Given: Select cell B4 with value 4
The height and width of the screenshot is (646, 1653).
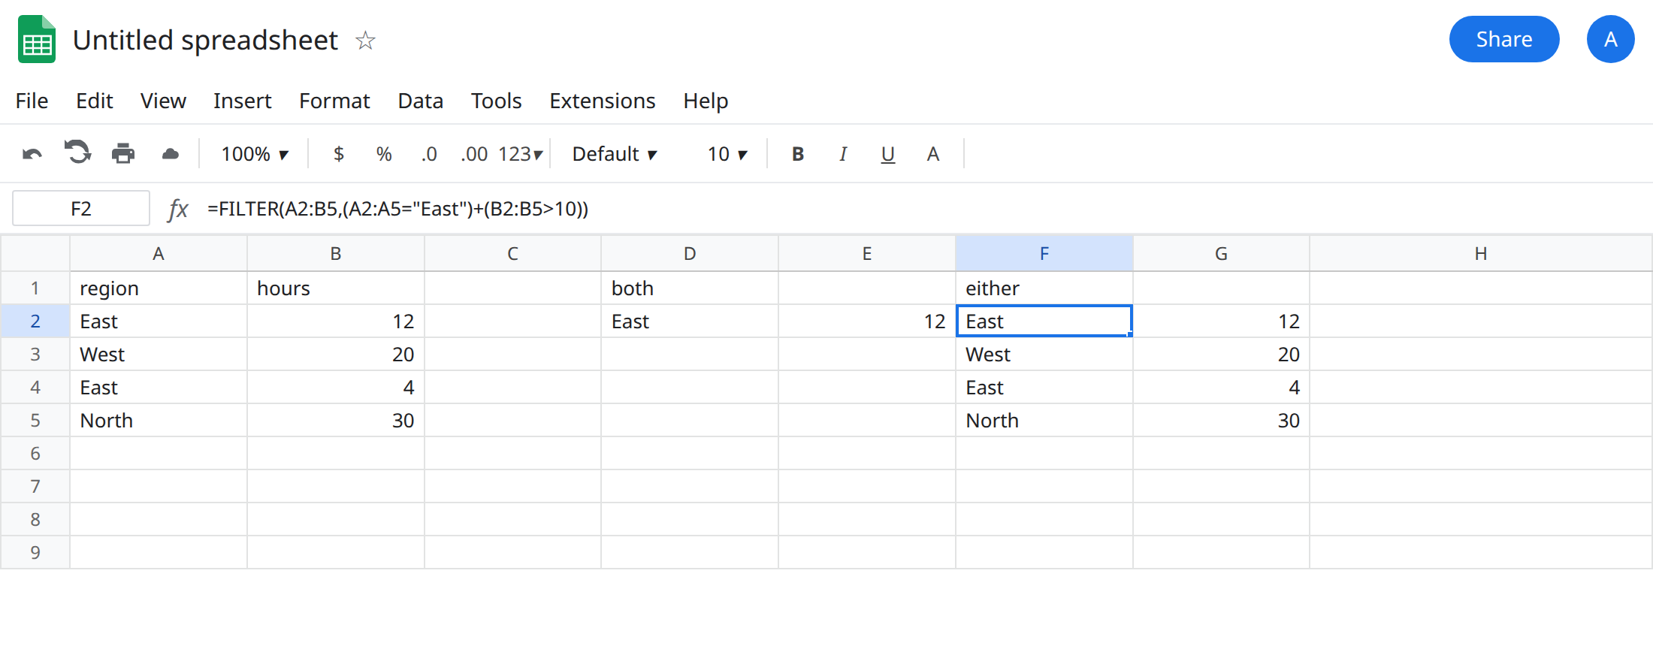Looking at the screenshot, I should [336, 388].
